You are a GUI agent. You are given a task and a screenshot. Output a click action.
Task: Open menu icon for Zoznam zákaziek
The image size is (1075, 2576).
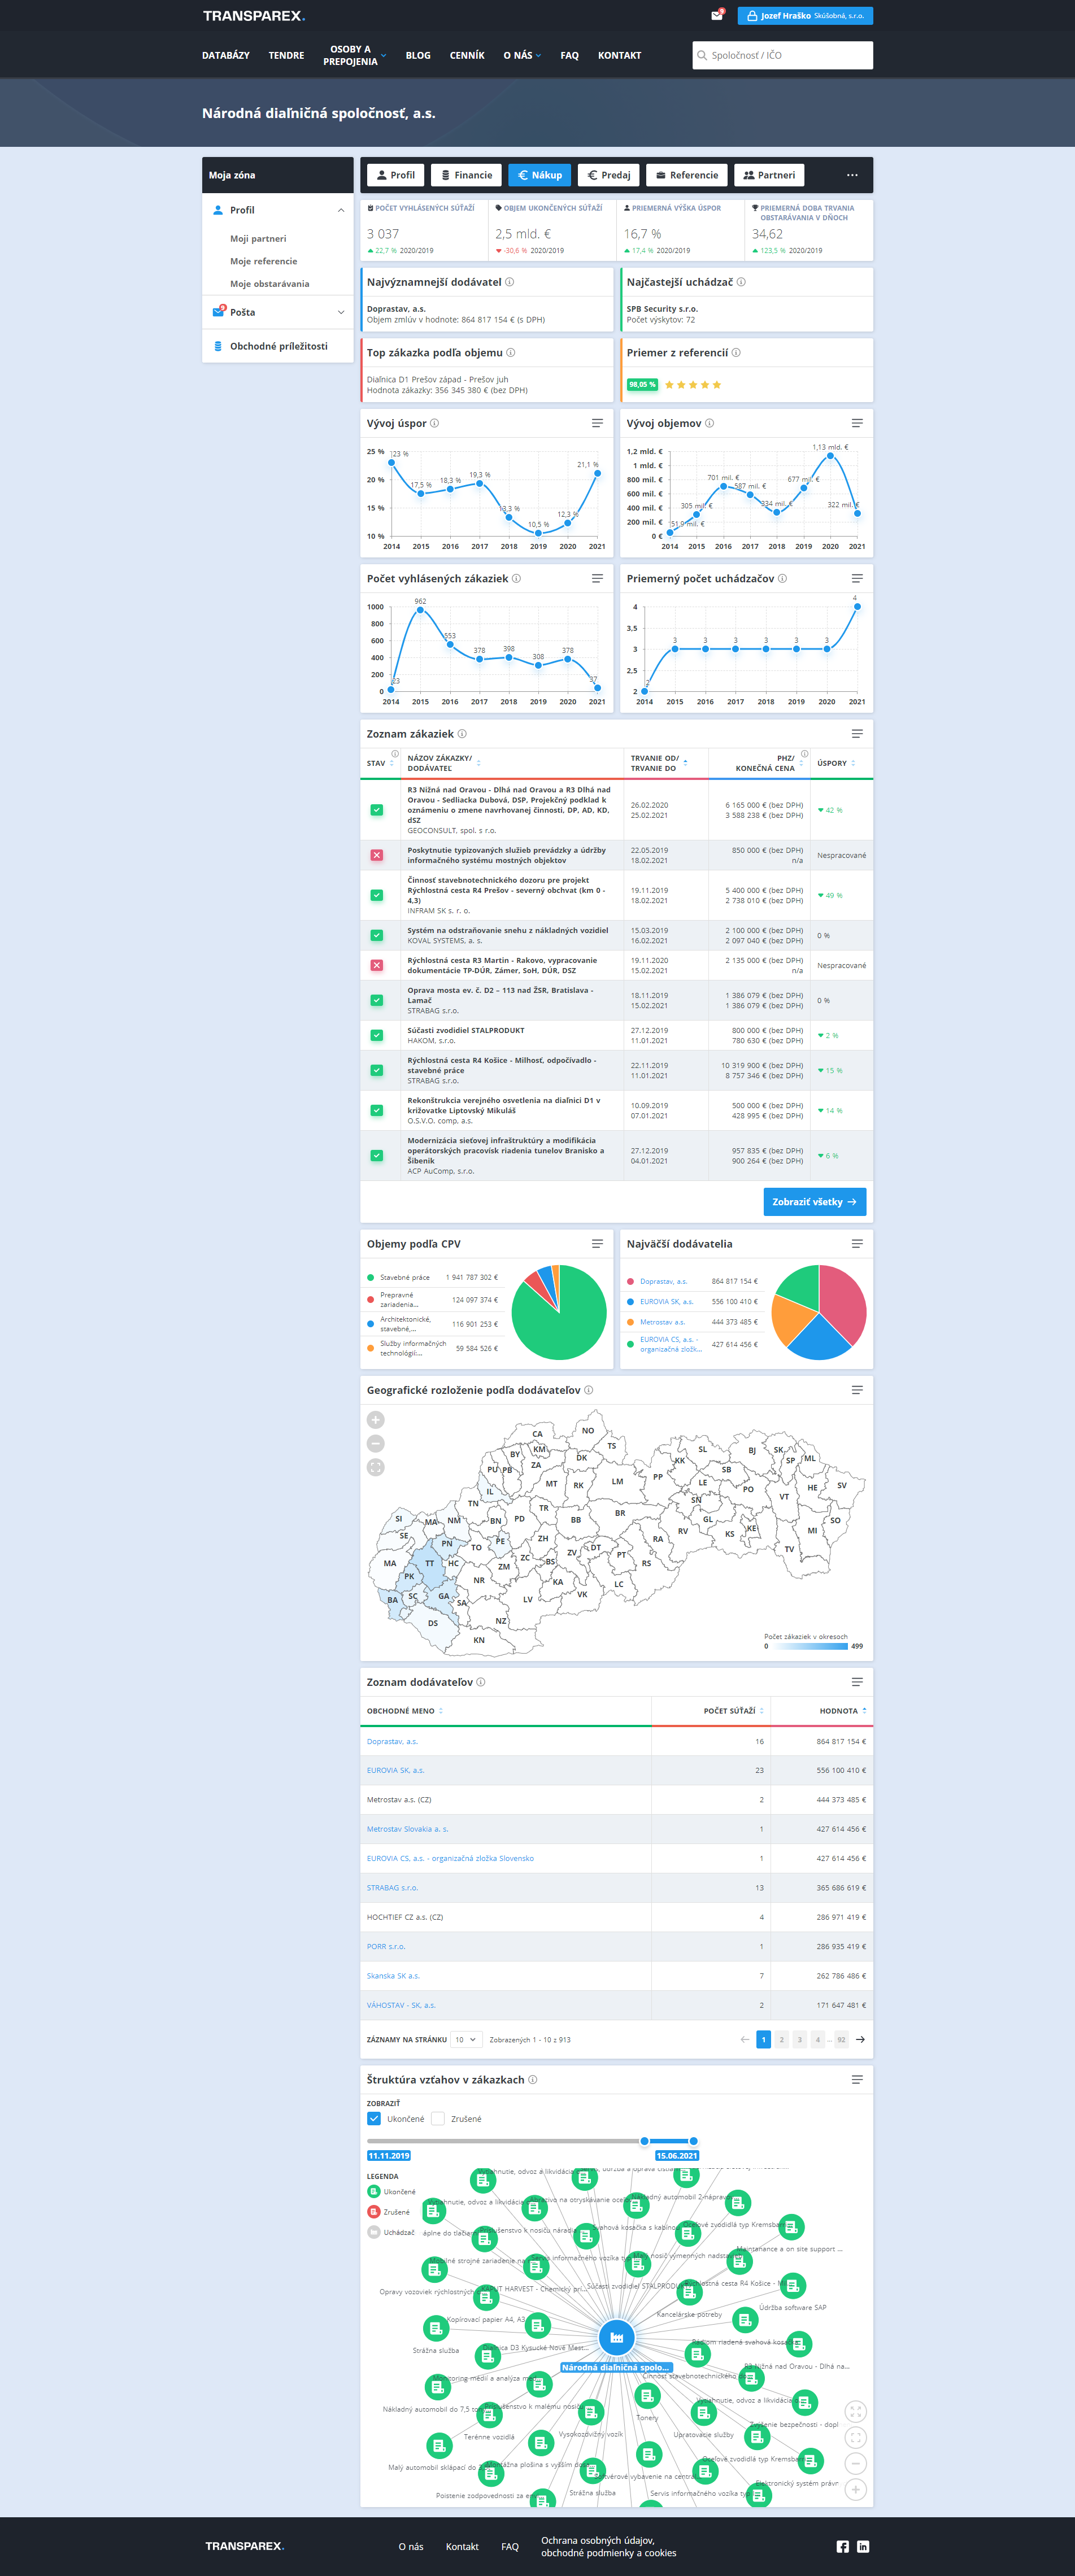point(857,733)
